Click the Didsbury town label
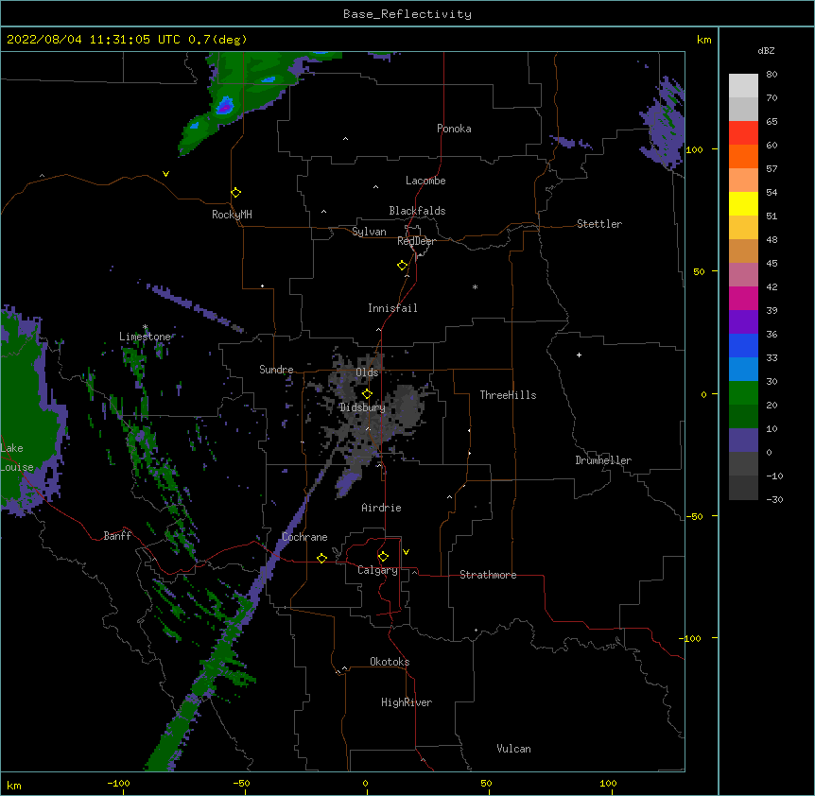This screenshot has height=796, width=815. [x=362, y=407]
